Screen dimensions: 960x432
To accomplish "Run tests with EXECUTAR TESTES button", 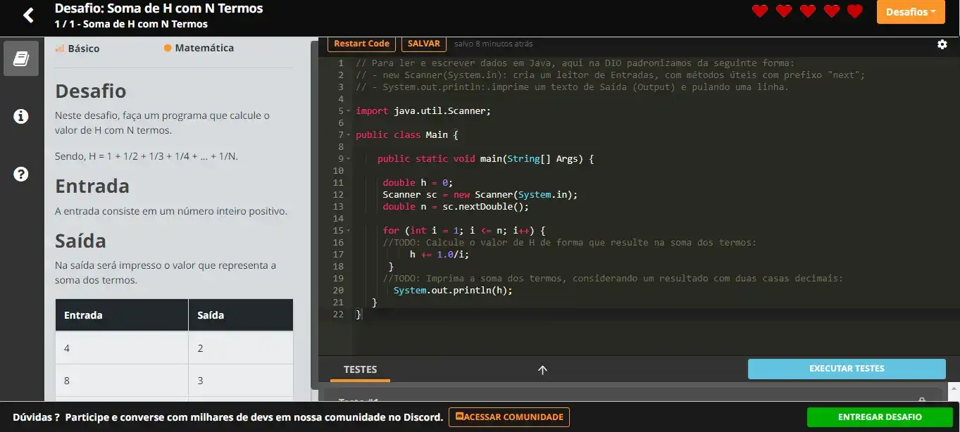I will [x=847, y=369].
